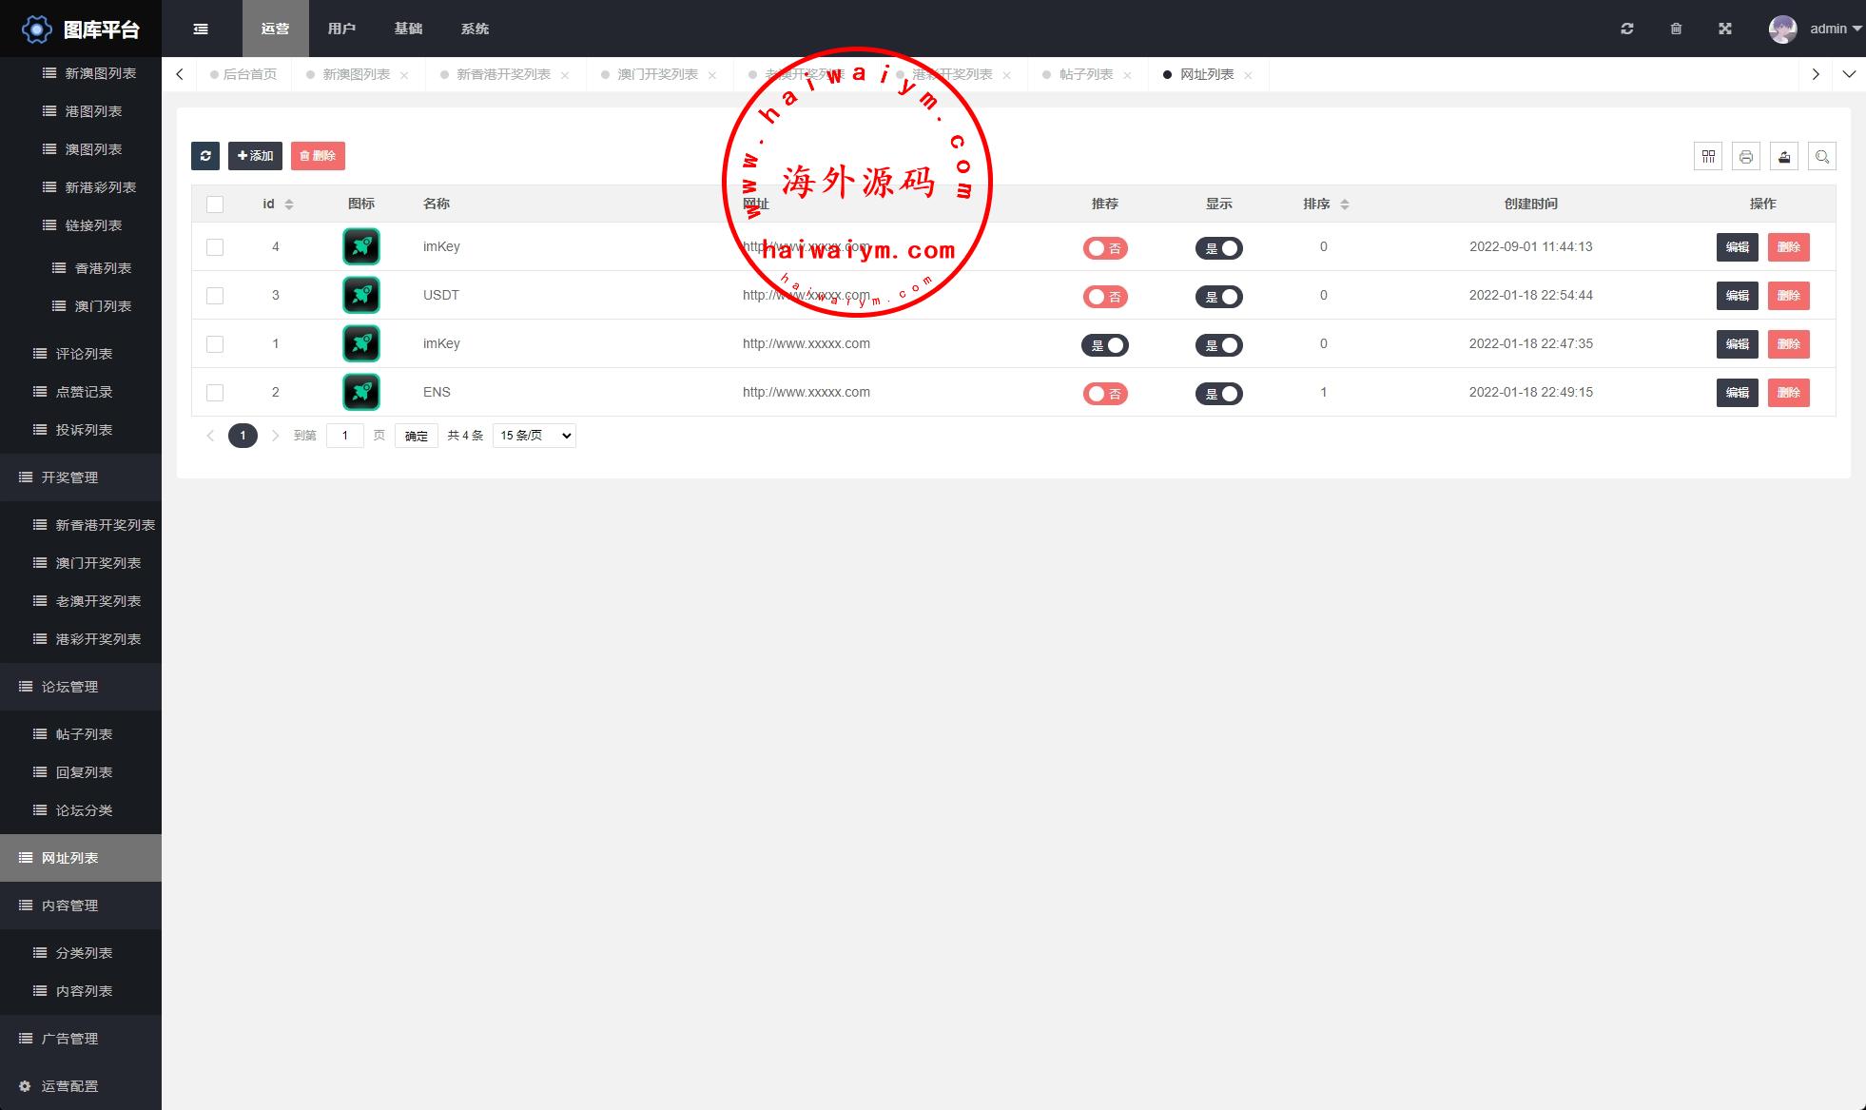Sort by the 排序 column arrows

tap(1345, 204)
